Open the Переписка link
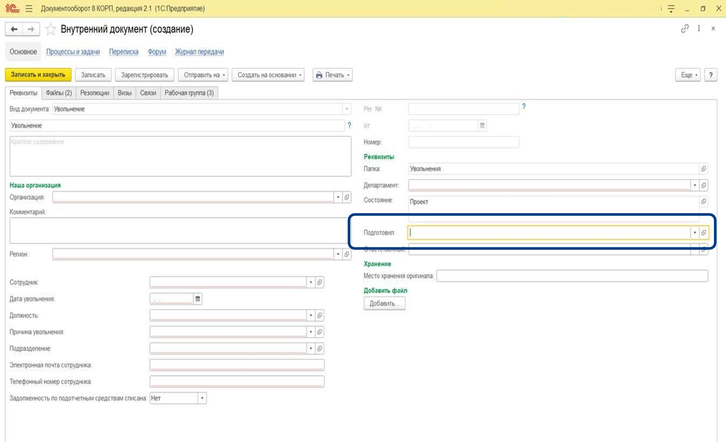 pos(124,52)
